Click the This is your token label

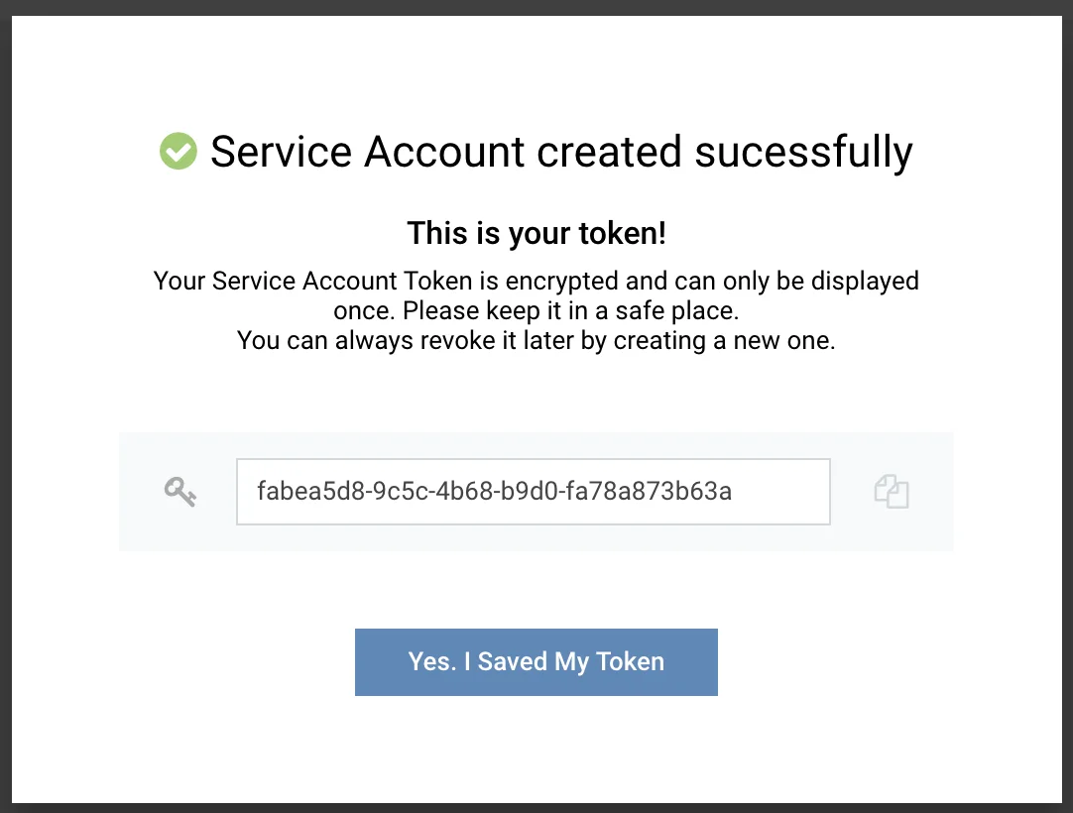(536, 233)
